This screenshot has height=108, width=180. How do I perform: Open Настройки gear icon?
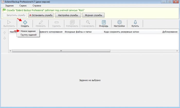119,22
